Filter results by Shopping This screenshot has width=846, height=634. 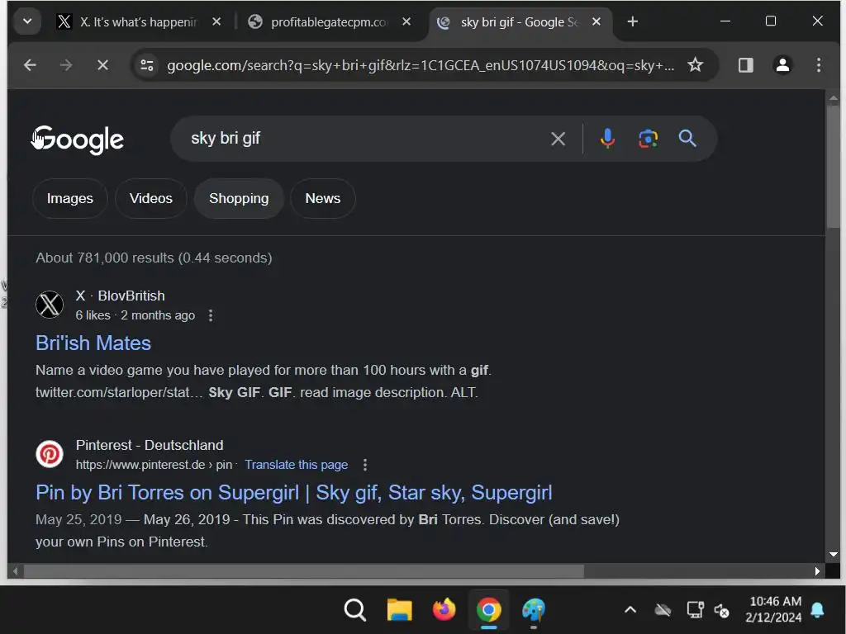coord(239,198)
